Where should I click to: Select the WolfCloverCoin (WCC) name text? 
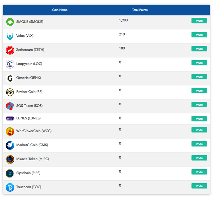point(34,131)
